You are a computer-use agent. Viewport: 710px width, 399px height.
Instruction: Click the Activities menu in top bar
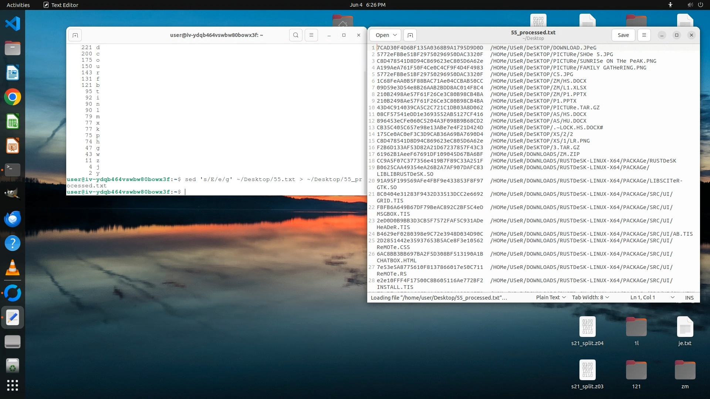coord(18,5)
